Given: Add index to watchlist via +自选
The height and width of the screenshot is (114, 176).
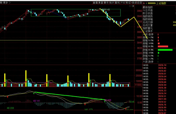Looking at the screenshot, I should point(134,3).
